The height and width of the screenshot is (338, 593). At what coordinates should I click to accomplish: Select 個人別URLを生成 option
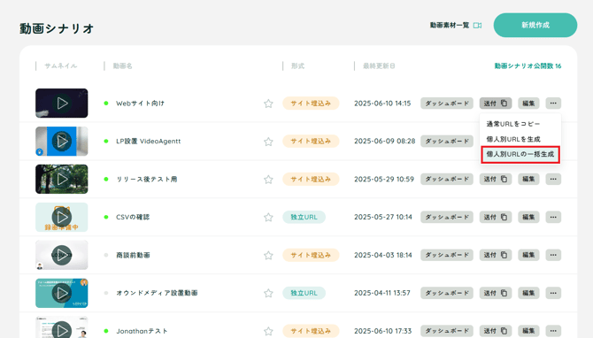[513, 139]
